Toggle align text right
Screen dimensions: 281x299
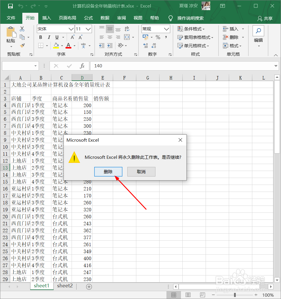(118, 37)
